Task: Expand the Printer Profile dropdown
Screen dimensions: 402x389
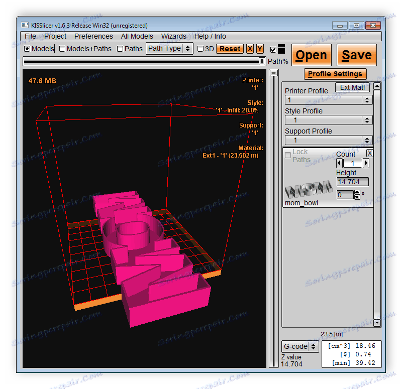Action: click(329, 100)
